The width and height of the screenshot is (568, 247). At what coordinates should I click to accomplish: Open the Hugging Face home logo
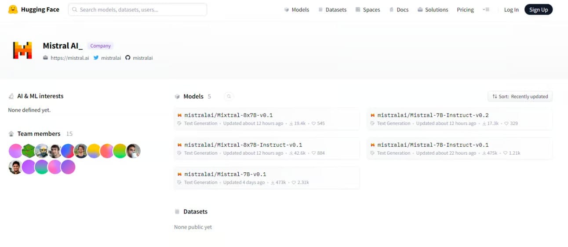[x=33, y=10]
